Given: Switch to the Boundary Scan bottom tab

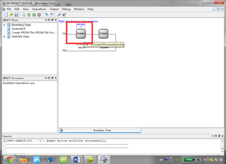Looking at the screenshot, I should point(100,130).
